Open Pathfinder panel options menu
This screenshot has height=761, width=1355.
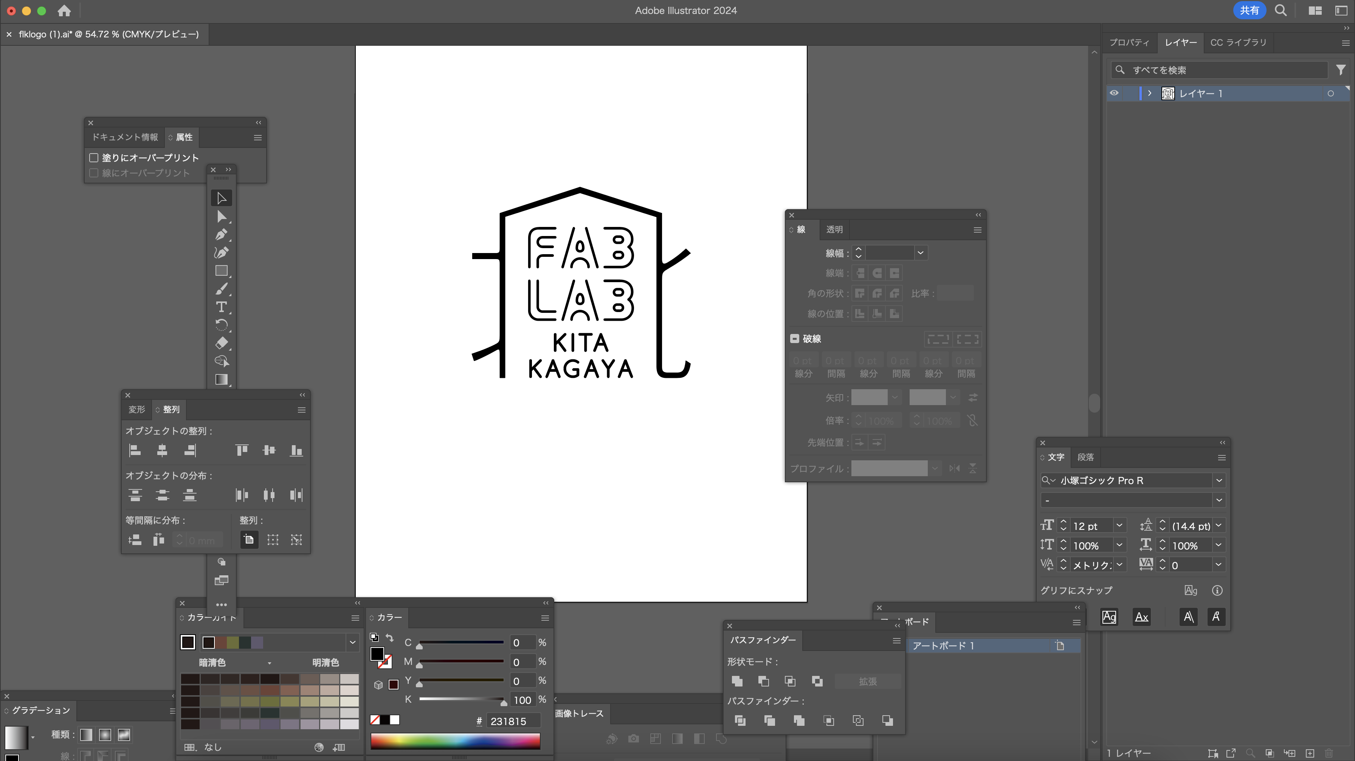896,640
